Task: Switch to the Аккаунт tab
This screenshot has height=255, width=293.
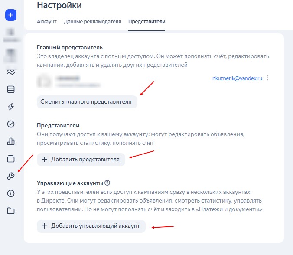Action: click(x=46, y=22)
